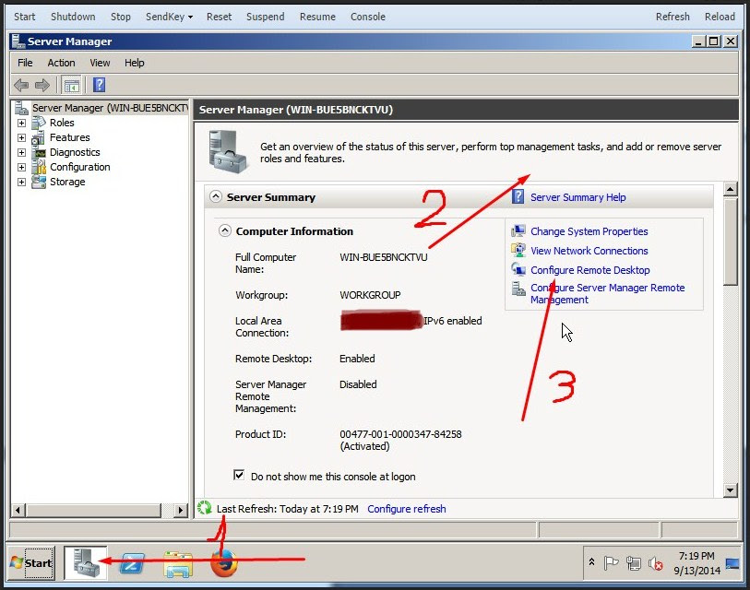This screenshot has height=590, width=750.
Task: Open the View Network Connections link
Action: point(589,251)
